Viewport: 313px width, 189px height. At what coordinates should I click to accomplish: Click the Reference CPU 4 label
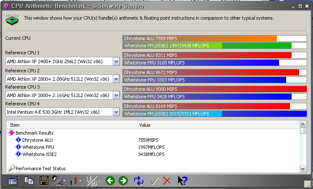tap(22, 104)
